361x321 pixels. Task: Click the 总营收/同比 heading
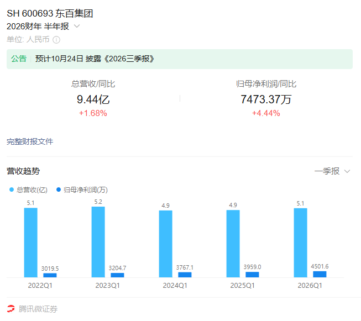(93, 84)
